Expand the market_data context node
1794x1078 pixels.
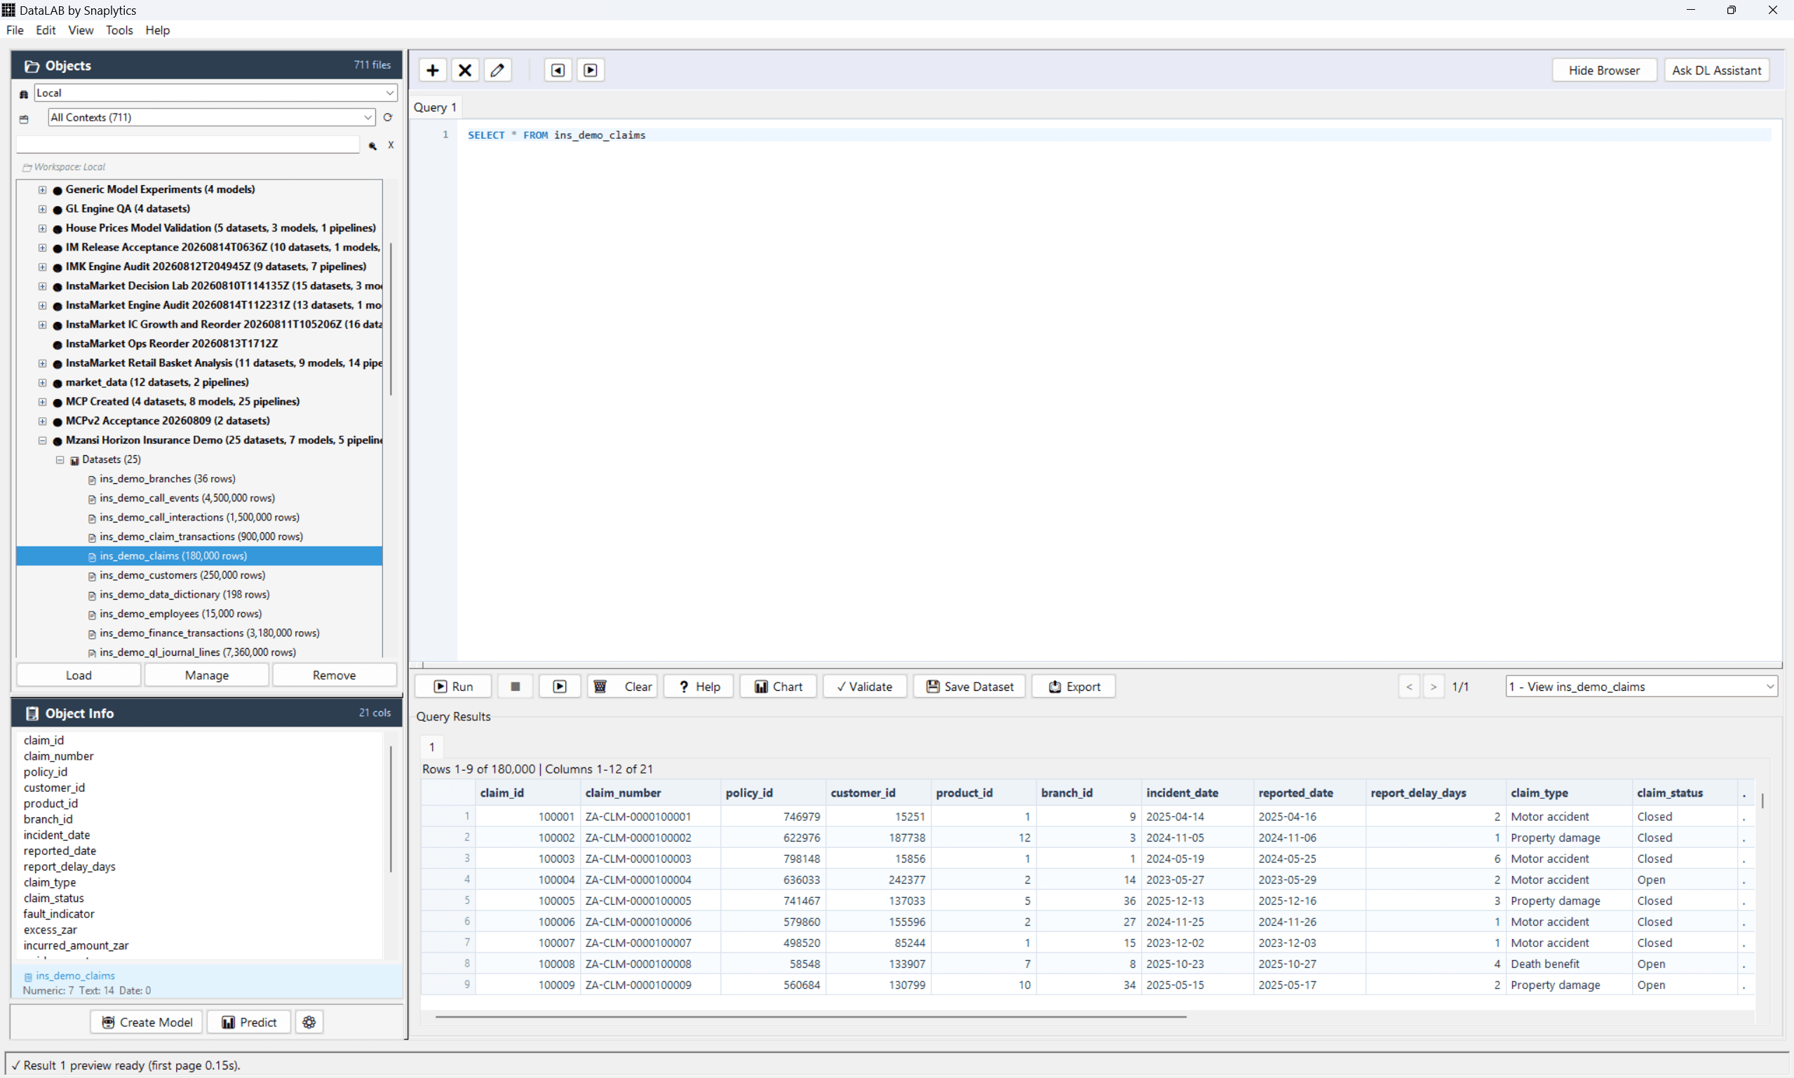(42, 382)
